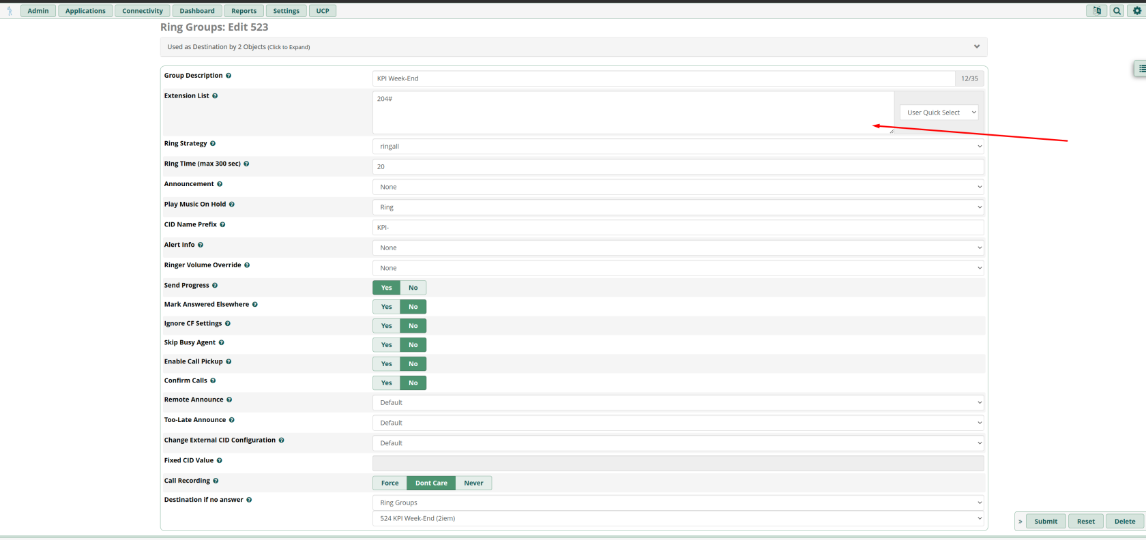
Task: Open the User Quick Select dropdown
Action: tap(939, 112)
